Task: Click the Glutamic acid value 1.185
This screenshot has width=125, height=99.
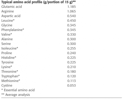Action: [71, 7]
